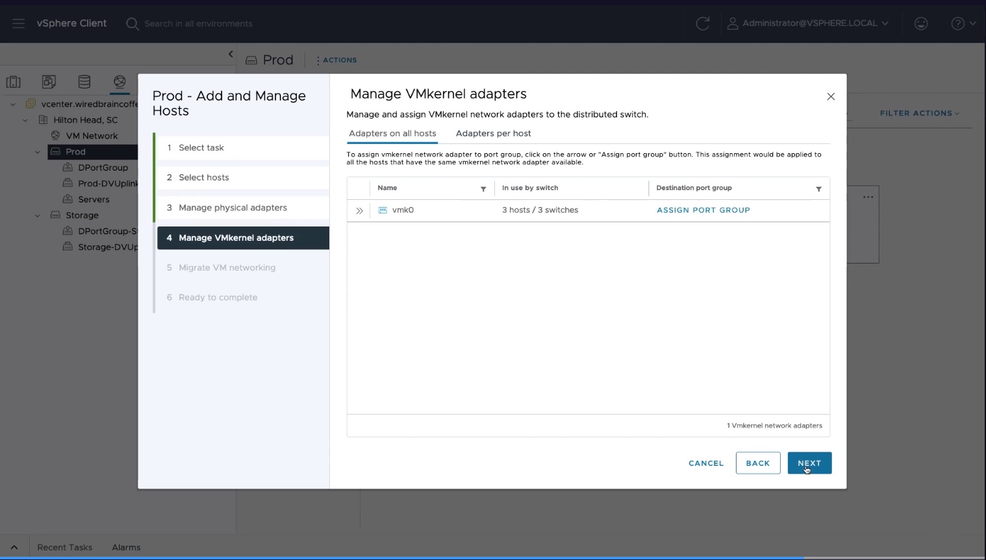The image size is (986, 560).
Task: Select the Storage inventory icon
Action: (84, 82)
